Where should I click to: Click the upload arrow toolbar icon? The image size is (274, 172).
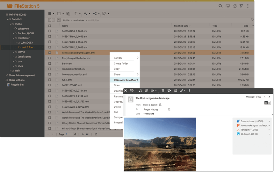[76, 14]
